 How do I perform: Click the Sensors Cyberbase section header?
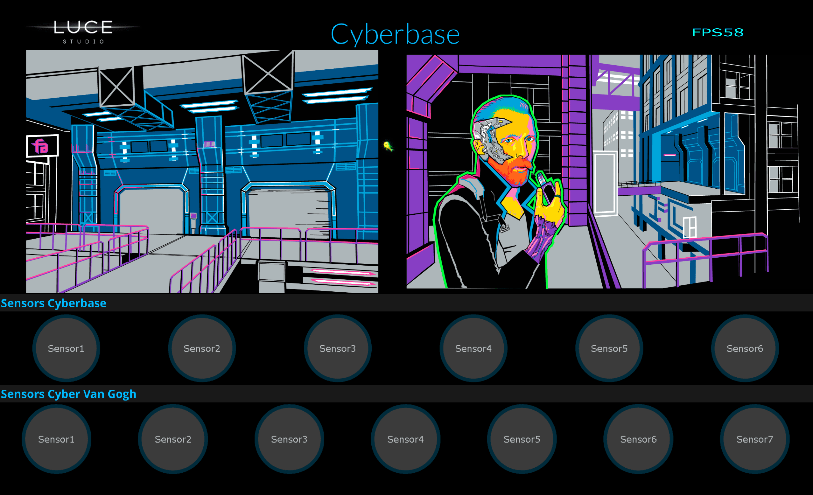(53, 303)
